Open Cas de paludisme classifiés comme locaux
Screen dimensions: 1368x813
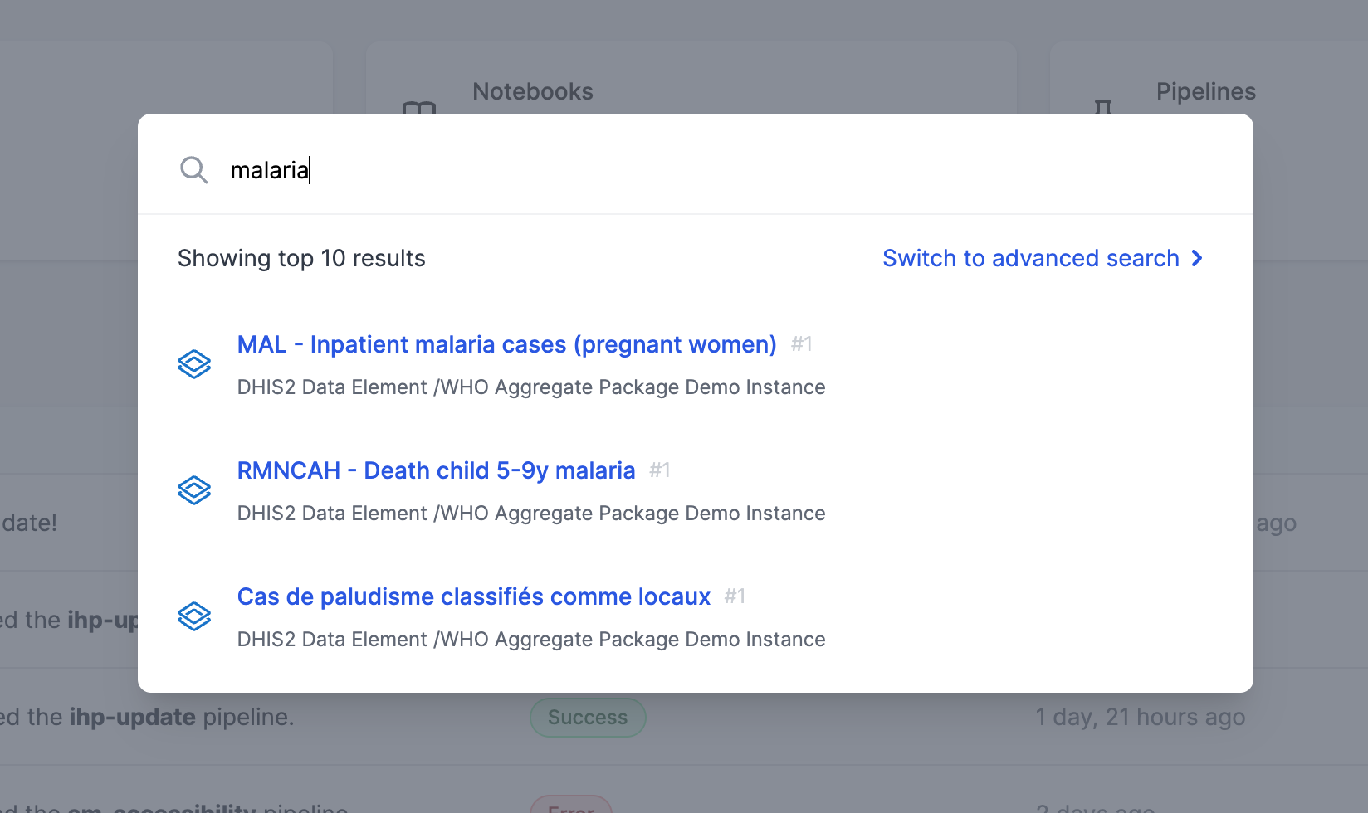(473, 596)
